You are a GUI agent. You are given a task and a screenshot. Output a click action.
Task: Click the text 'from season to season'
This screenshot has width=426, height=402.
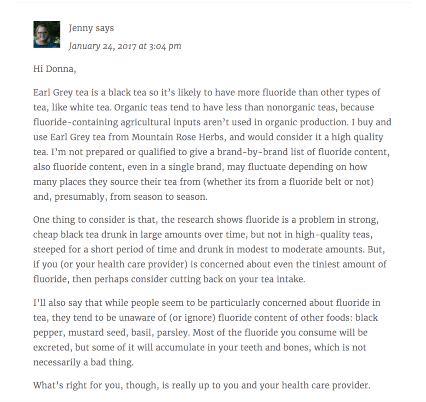[158, 196]
